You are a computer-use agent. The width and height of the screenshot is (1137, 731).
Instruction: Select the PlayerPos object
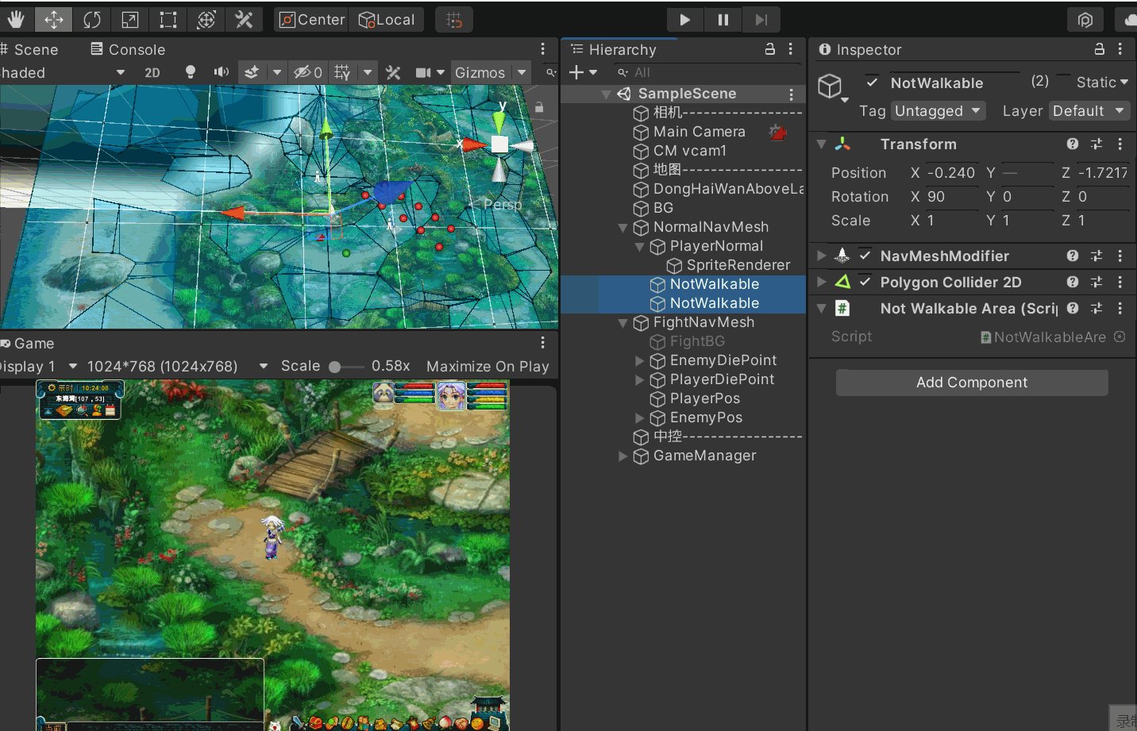[704, 398]
